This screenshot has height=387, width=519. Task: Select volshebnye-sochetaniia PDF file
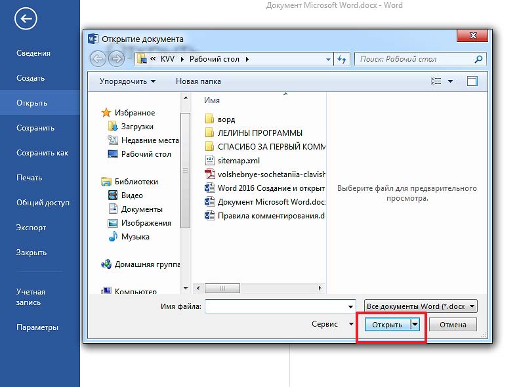pyautogui.click(x=265, y=174)
